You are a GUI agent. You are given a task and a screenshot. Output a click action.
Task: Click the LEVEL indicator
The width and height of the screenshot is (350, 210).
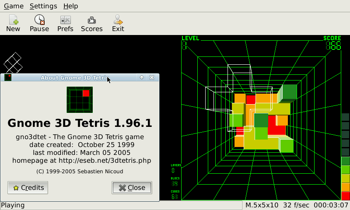[x=190, y=42]
